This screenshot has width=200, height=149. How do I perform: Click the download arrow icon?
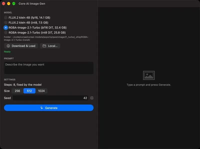tap(8, 46)
